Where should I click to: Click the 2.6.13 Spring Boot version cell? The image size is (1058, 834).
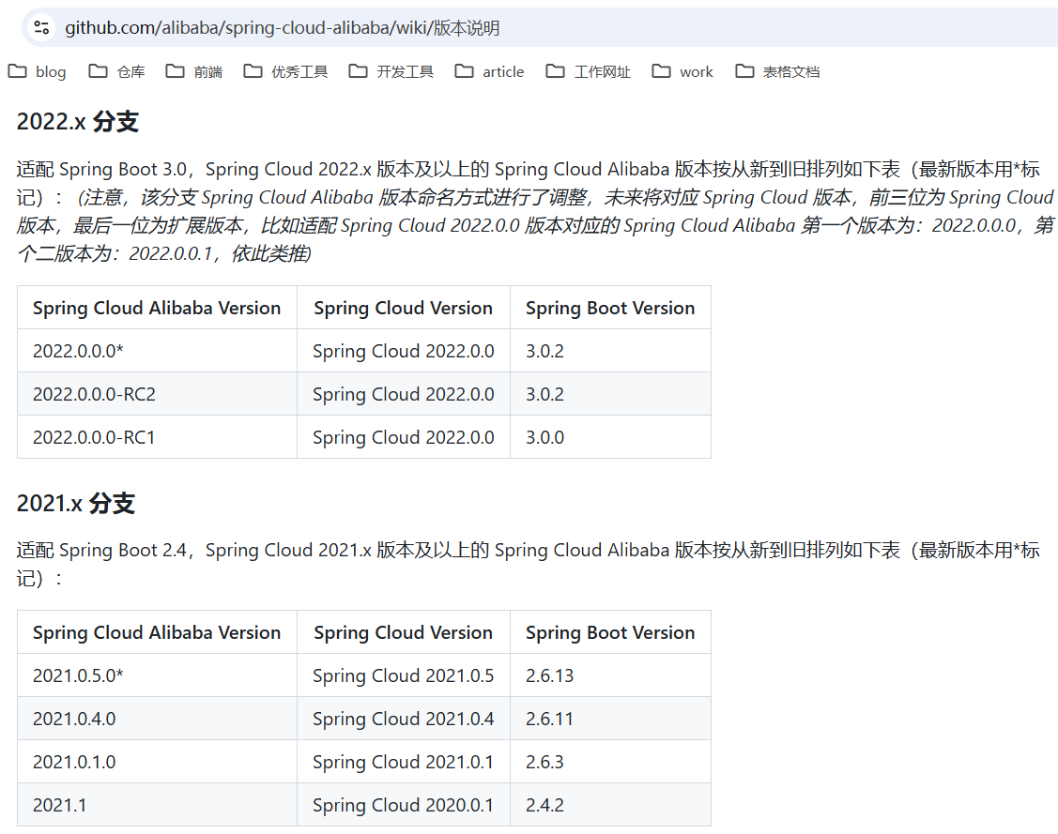(549, 675)
